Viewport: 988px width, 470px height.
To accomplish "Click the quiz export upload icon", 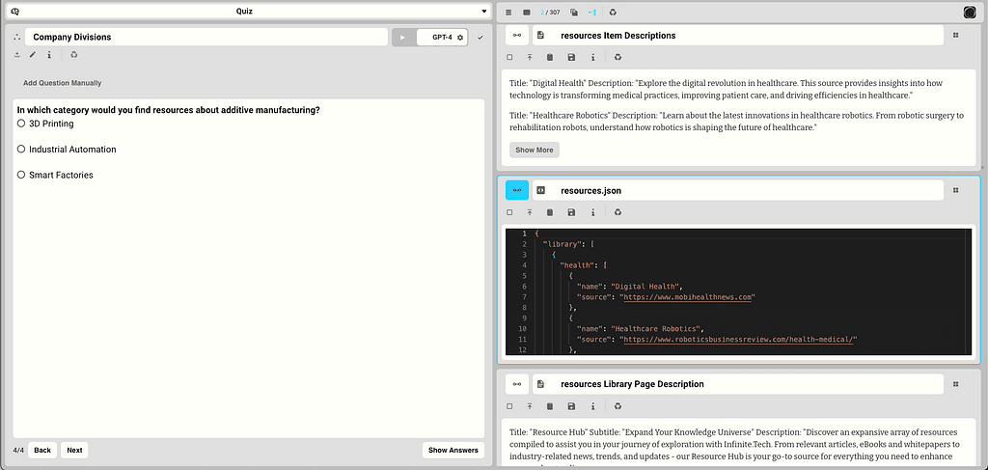I will [x=16, y=55].
